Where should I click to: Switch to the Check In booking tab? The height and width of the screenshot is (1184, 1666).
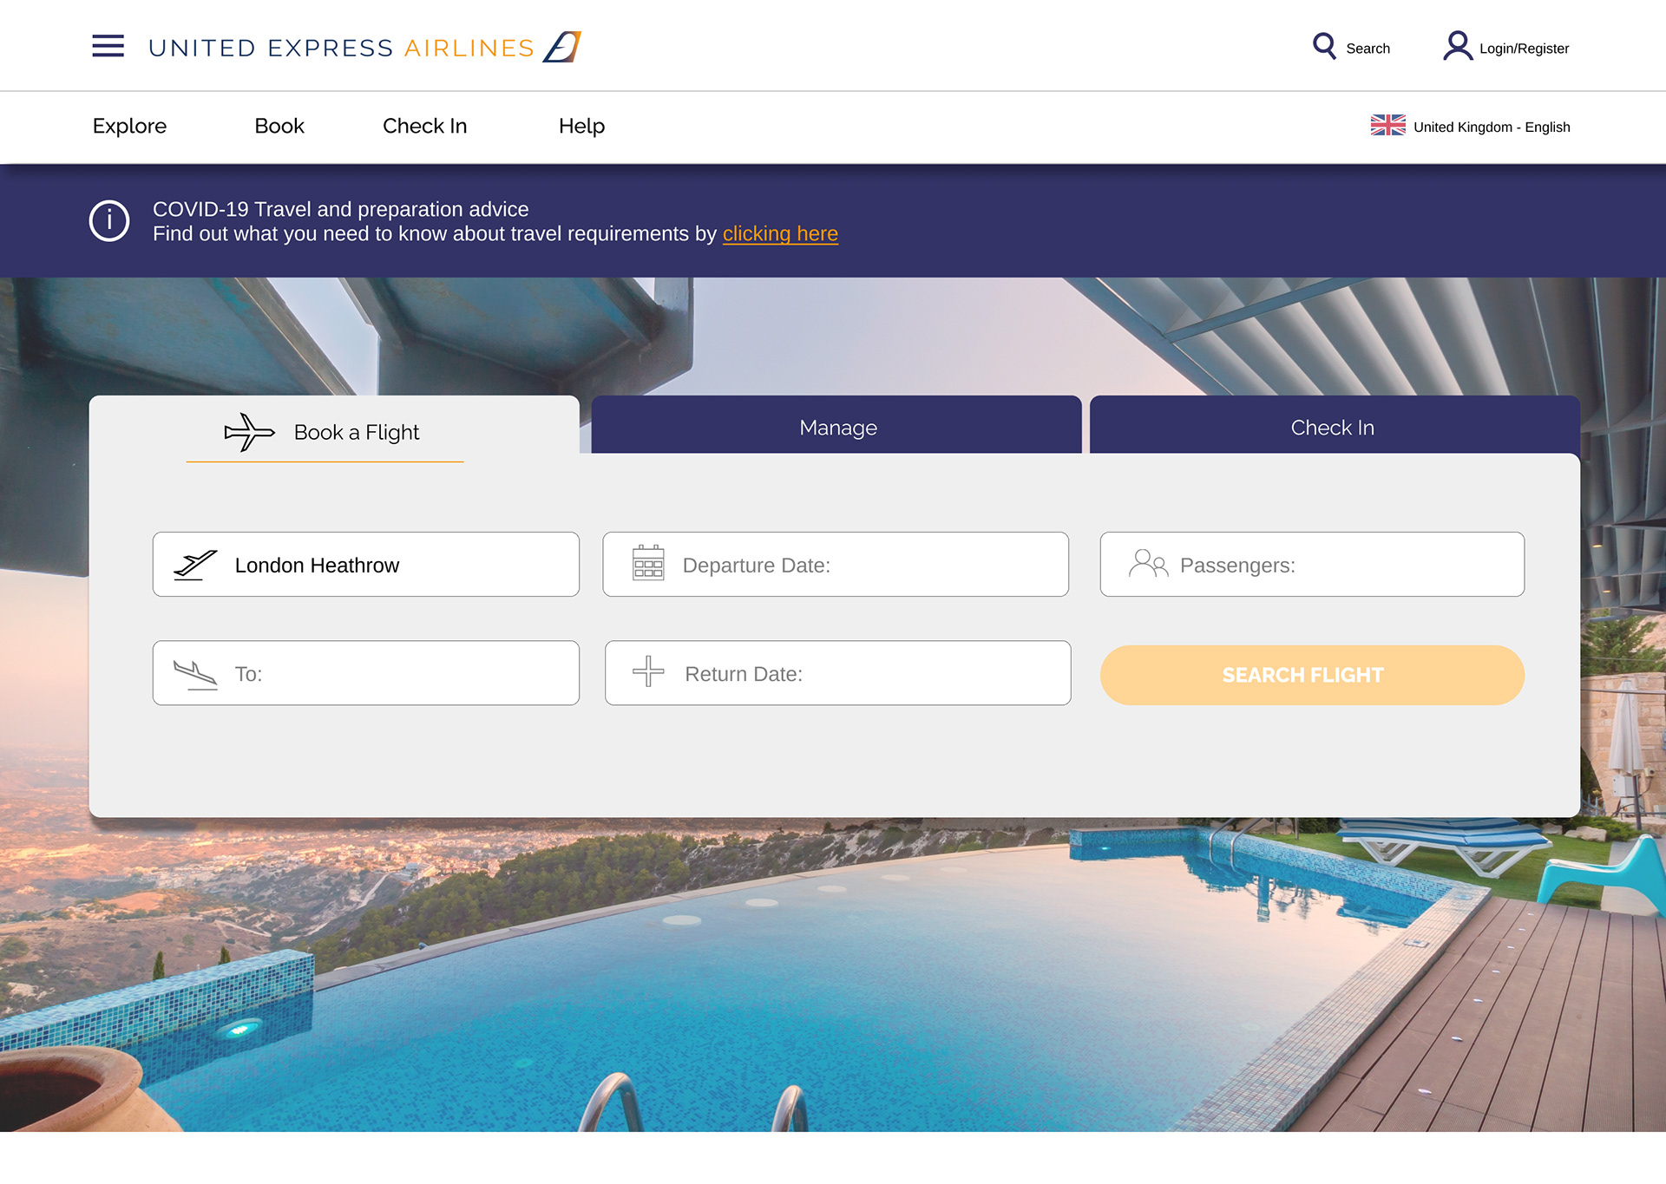pyautogui.click(x=1335, y=425)
